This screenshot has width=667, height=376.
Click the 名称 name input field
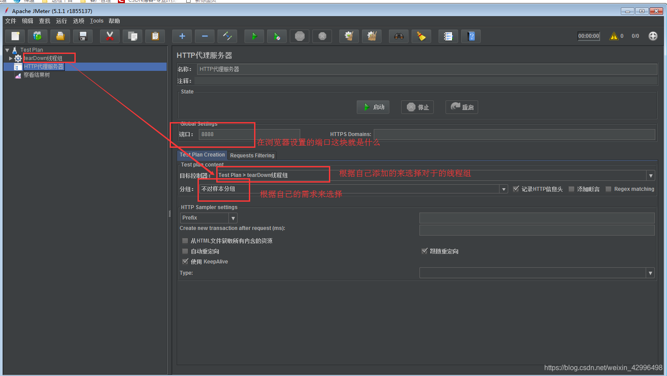(x=427, y=69)
